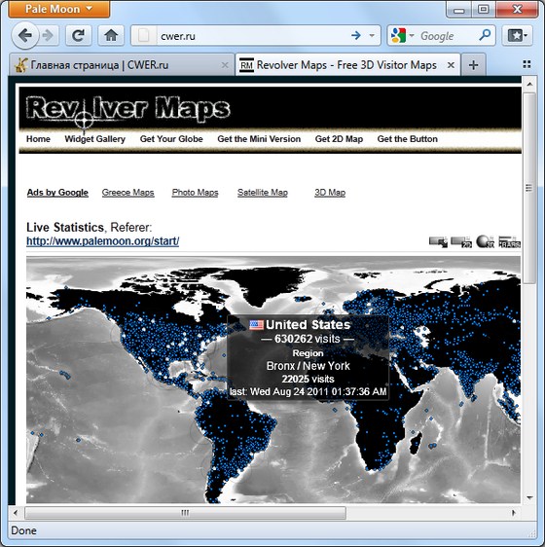Click the back navigation arrow
Screen dimensions: 545x547
25,36
